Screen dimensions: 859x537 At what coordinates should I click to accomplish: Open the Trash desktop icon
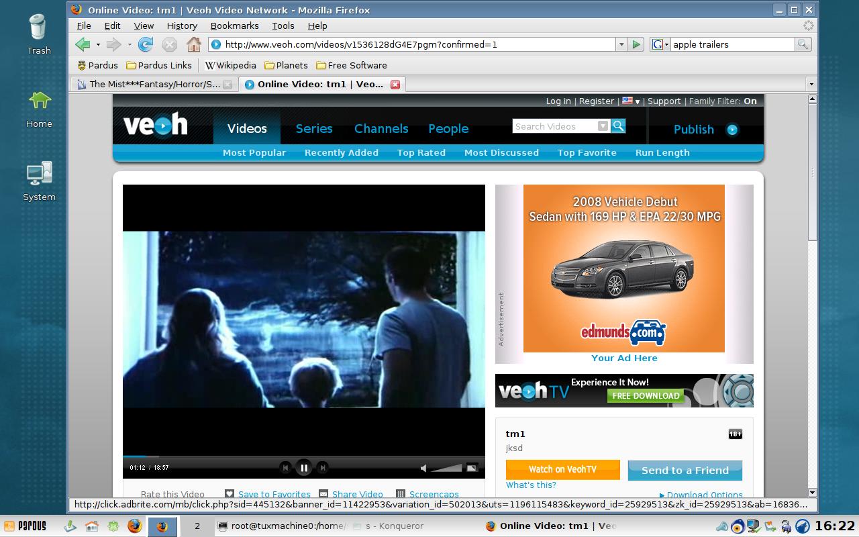(x=39, y=34)
